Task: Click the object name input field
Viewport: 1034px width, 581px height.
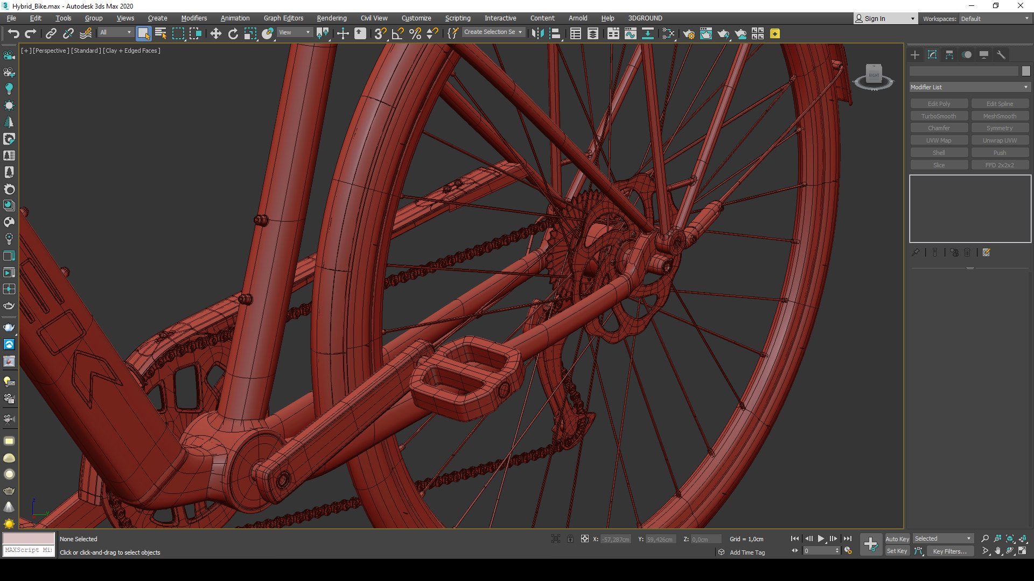Action: coord(964,71)
